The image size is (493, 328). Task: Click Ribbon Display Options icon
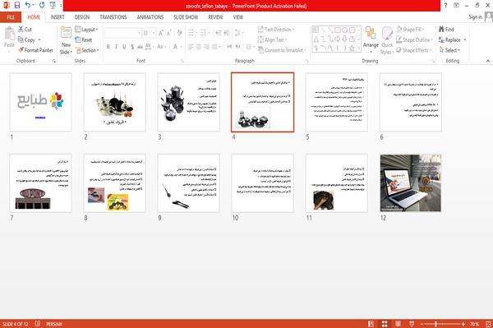coord(456,6)
